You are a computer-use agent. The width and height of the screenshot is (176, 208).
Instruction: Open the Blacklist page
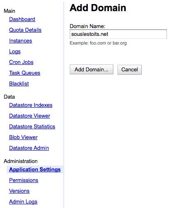point(19,84)
